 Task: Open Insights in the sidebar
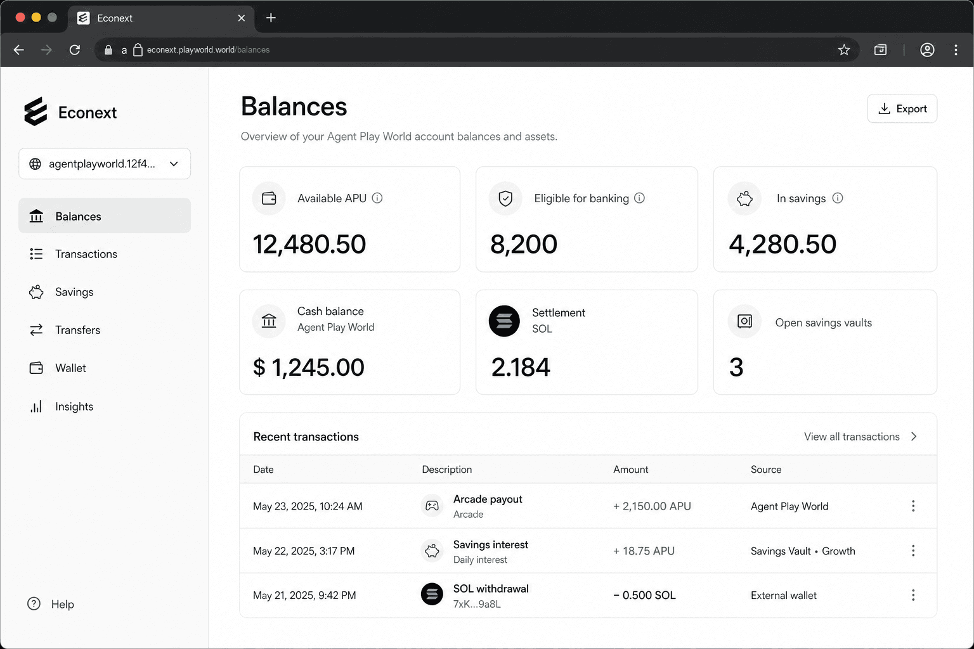(105, 406)
